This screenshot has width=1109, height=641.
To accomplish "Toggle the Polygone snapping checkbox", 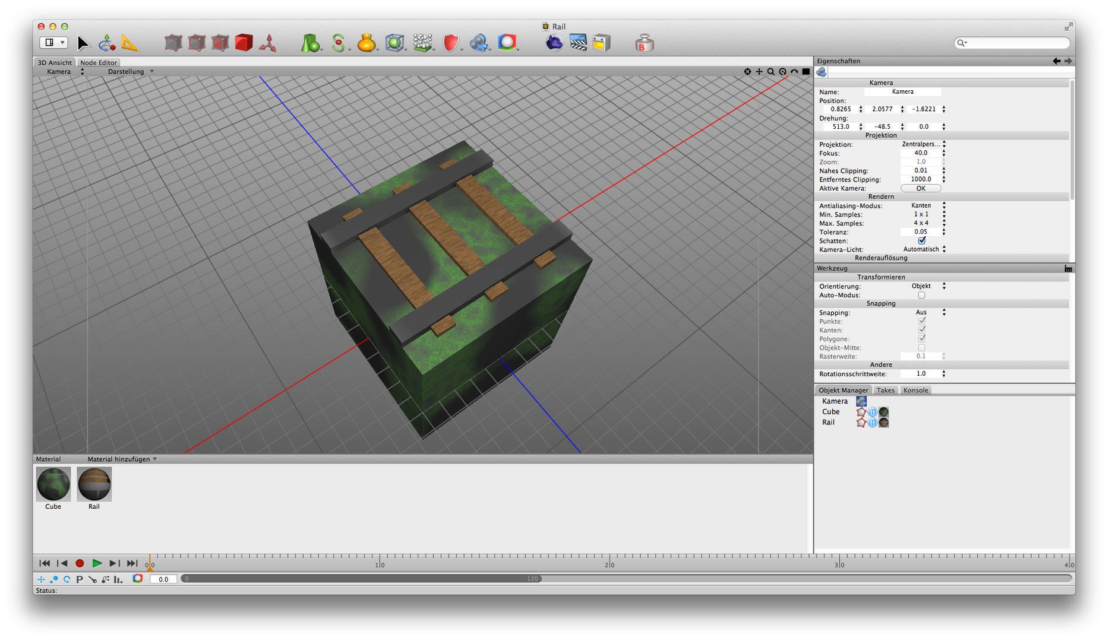I will point(922,339).
